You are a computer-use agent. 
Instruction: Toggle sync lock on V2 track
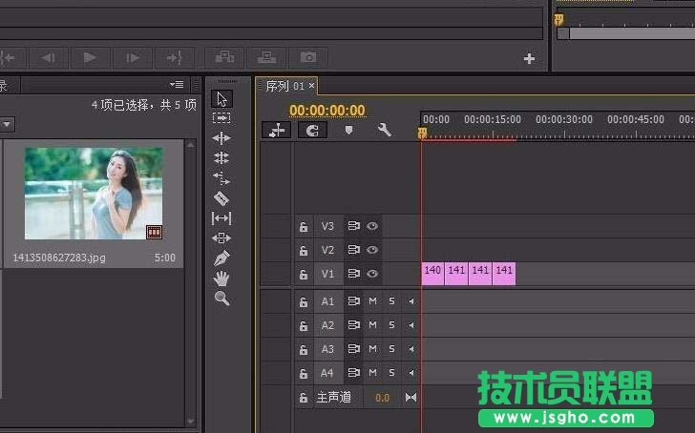click(x=353, y=250)
